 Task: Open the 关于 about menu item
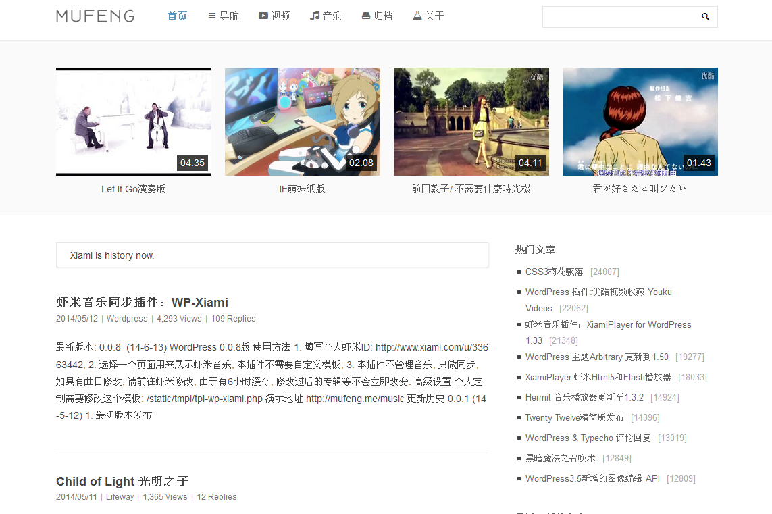point(428,16)
